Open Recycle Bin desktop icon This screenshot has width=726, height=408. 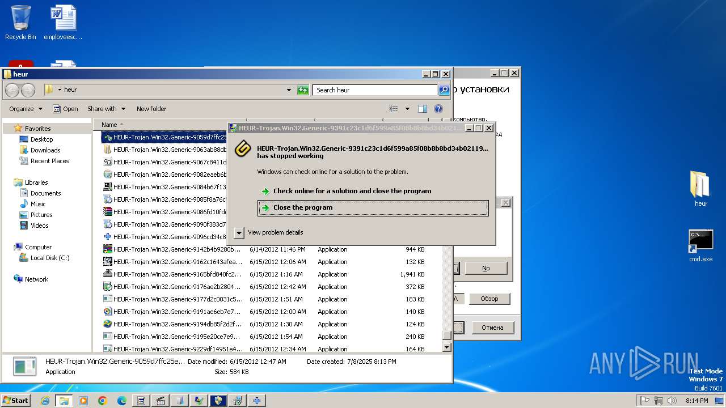[20, 23]
